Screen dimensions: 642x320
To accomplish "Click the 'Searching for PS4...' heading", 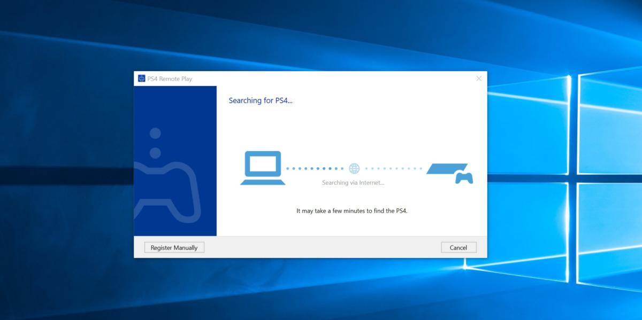I will [x=261, y=100].
